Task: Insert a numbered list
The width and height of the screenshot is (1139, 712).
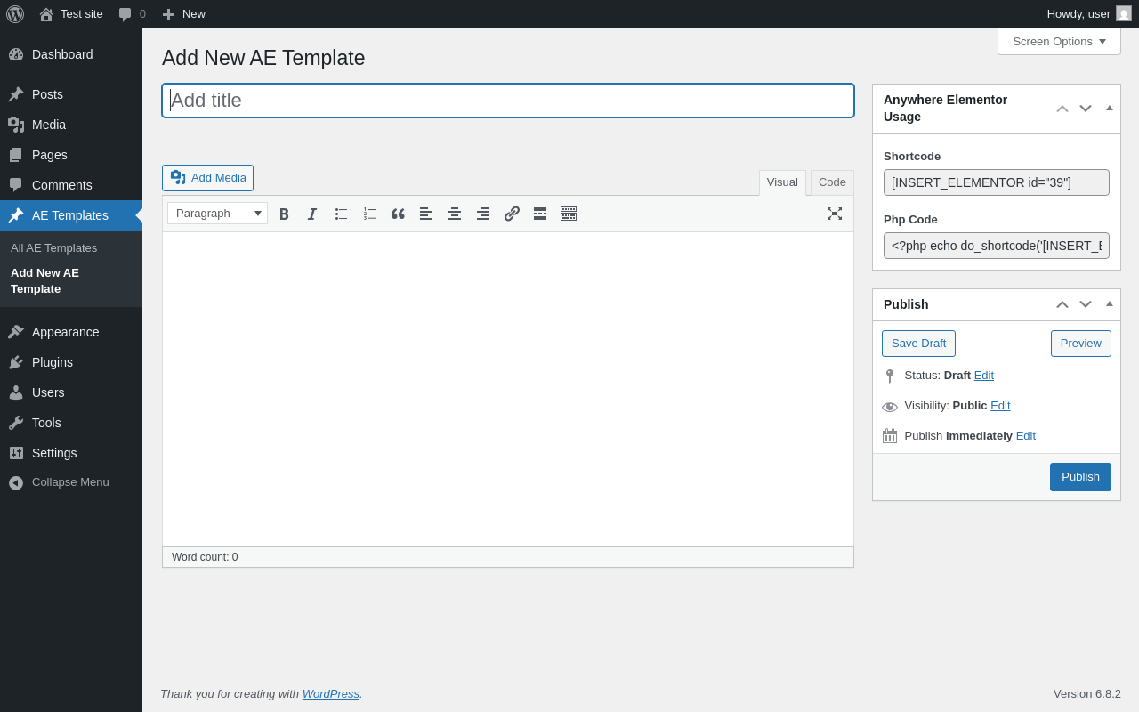Action: 369,214
